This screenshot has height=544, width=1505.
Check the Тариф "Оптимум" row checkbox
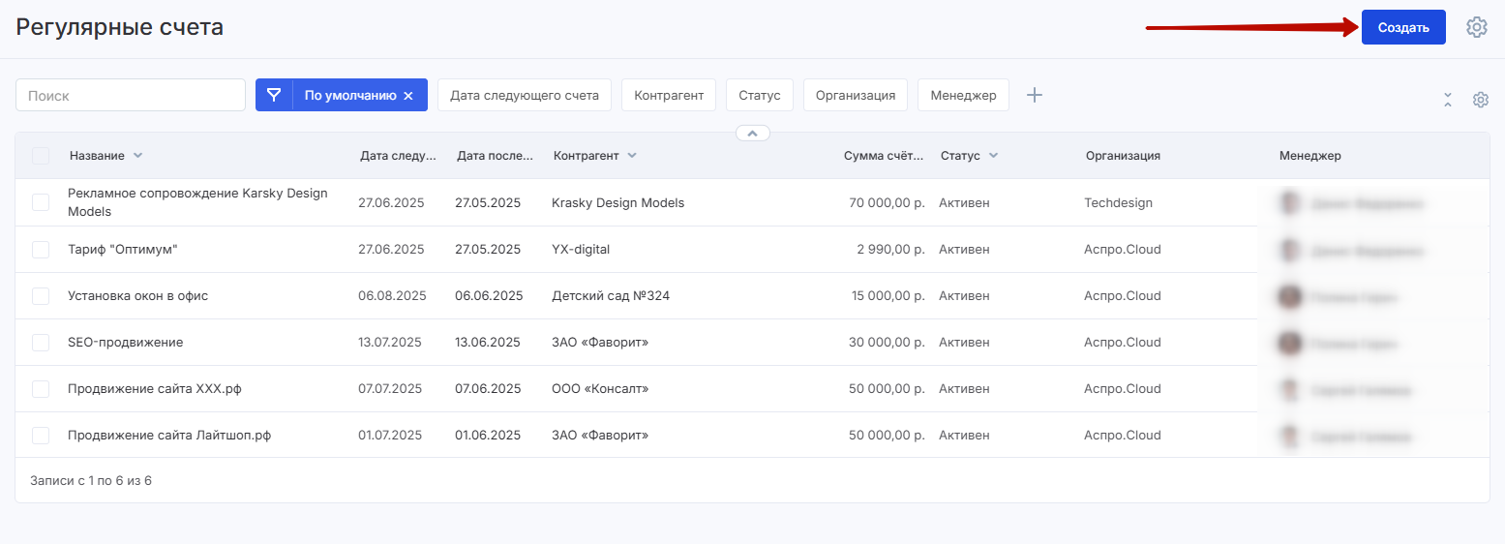pyautogui.click(x=41, y=250)
